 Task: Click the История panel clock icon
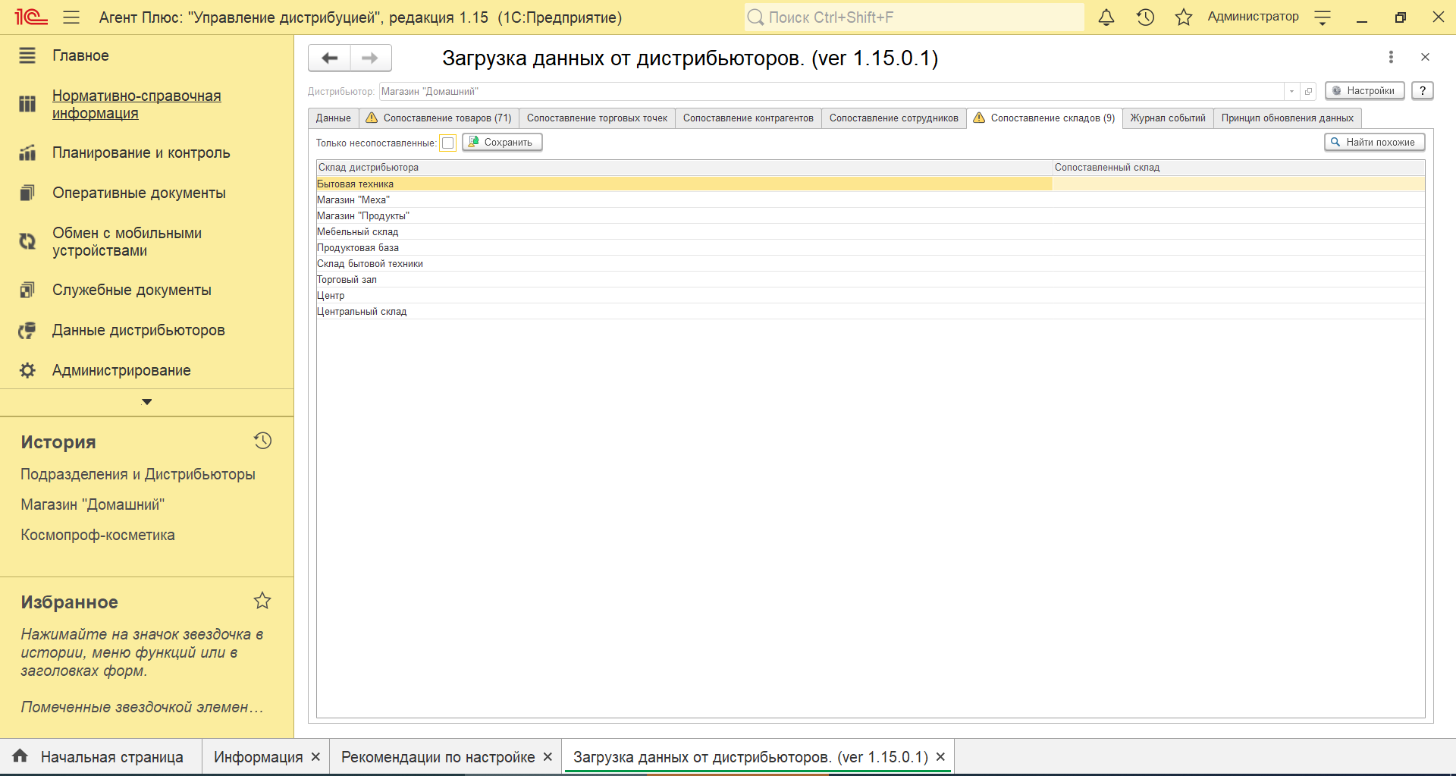click(263, 441)
